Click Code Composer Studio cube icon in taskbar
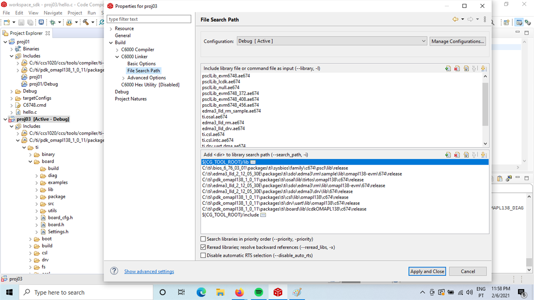 [x=278, y=293]
